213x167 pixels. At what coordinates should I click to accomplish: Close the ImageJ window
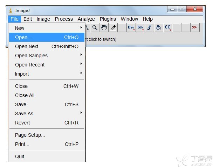[x=195, y=9]
